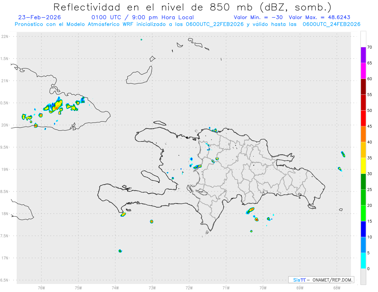Select the medium green 20–25 dBZ swatch
This screenshot has width=378, height=292.
pyautogui.click(x=363, y=198)
